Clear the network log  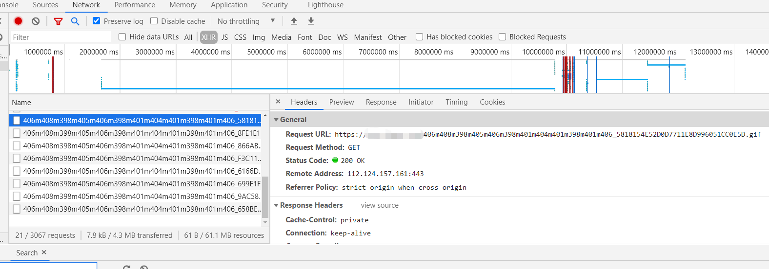(36, 21)
